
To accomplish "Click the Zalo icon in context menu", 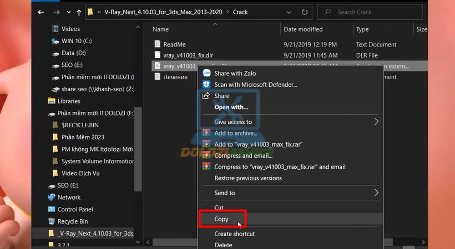I will pyautogui.click(x=206, y=73).
